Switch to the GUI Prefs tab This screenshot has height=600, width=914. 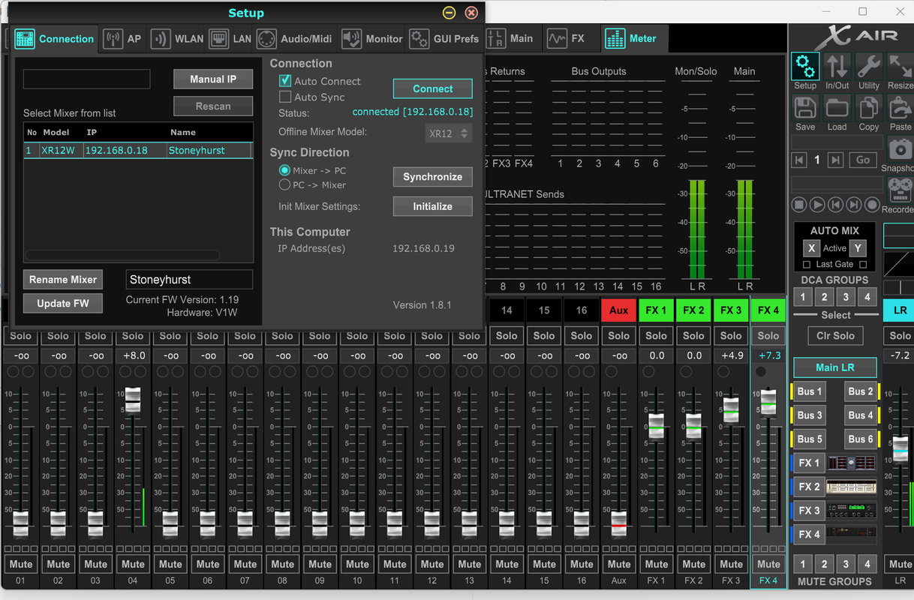(x=444, y=39)
